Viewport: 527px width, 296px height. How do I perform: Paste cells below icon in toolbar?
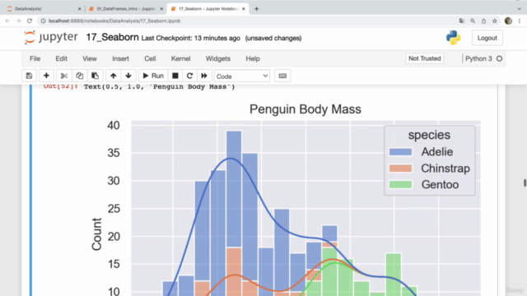(x=96, y=76)
